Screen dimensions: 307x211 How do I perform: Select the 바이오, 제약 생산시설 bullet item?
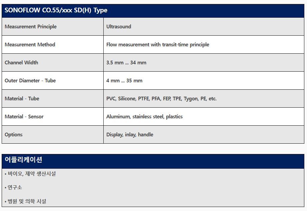pos(31,174)
